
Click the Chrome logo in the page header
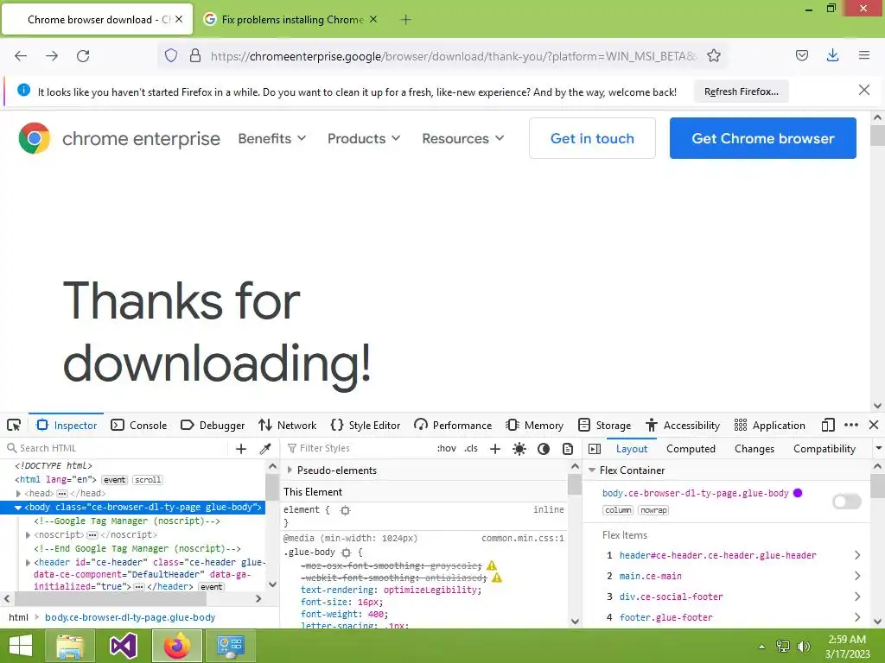(x=35, y=138)
